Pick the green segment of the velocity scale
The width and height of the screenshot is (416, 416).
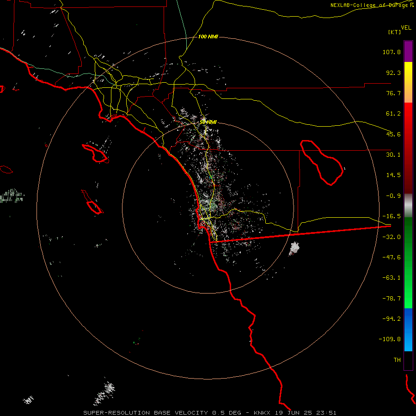pyautogui.click(x=408, y=263)
